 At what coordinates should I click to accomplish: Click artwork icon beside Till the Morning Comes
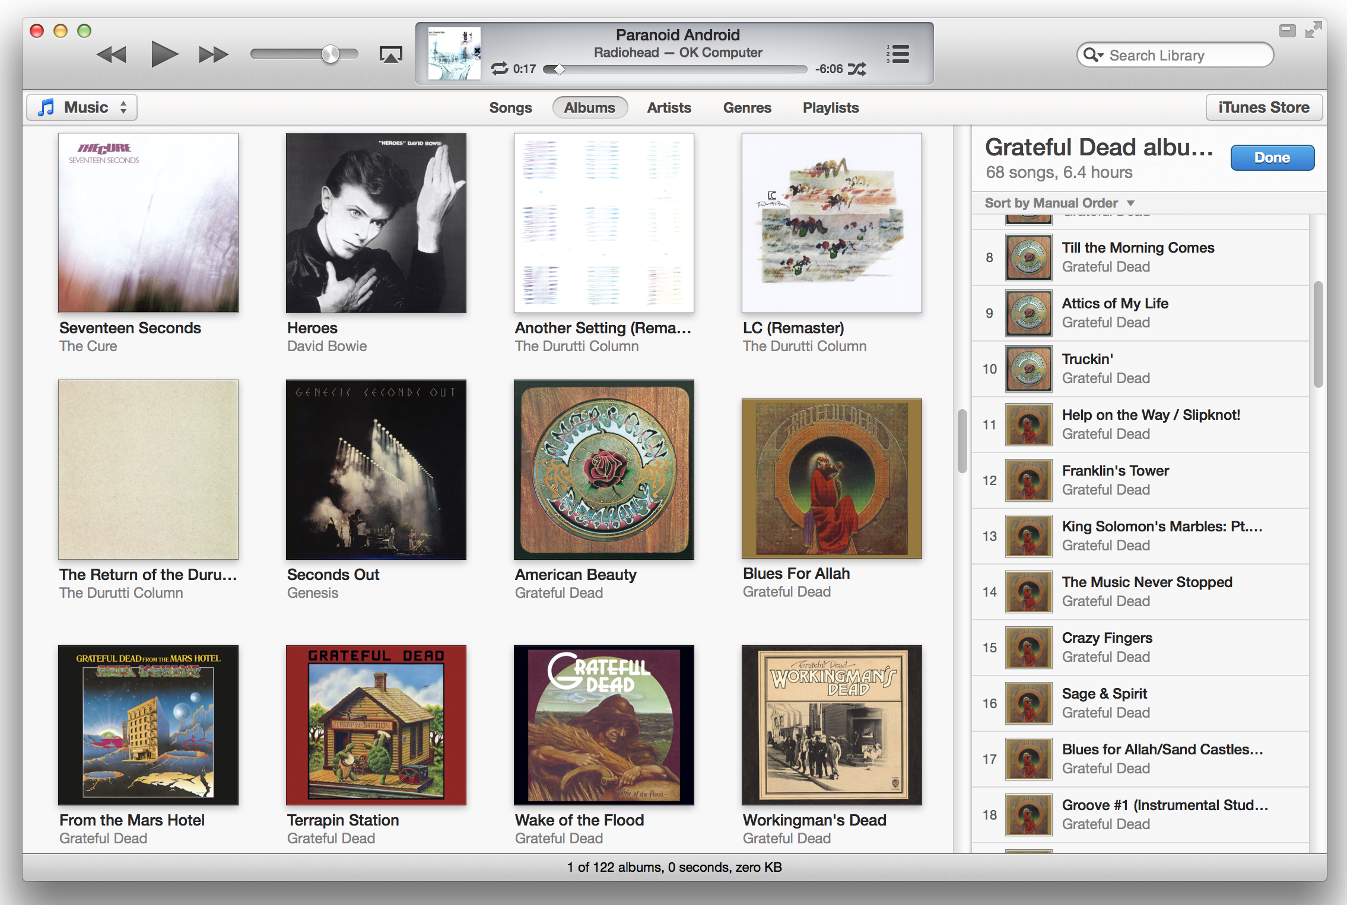[x=1029, y=257]
